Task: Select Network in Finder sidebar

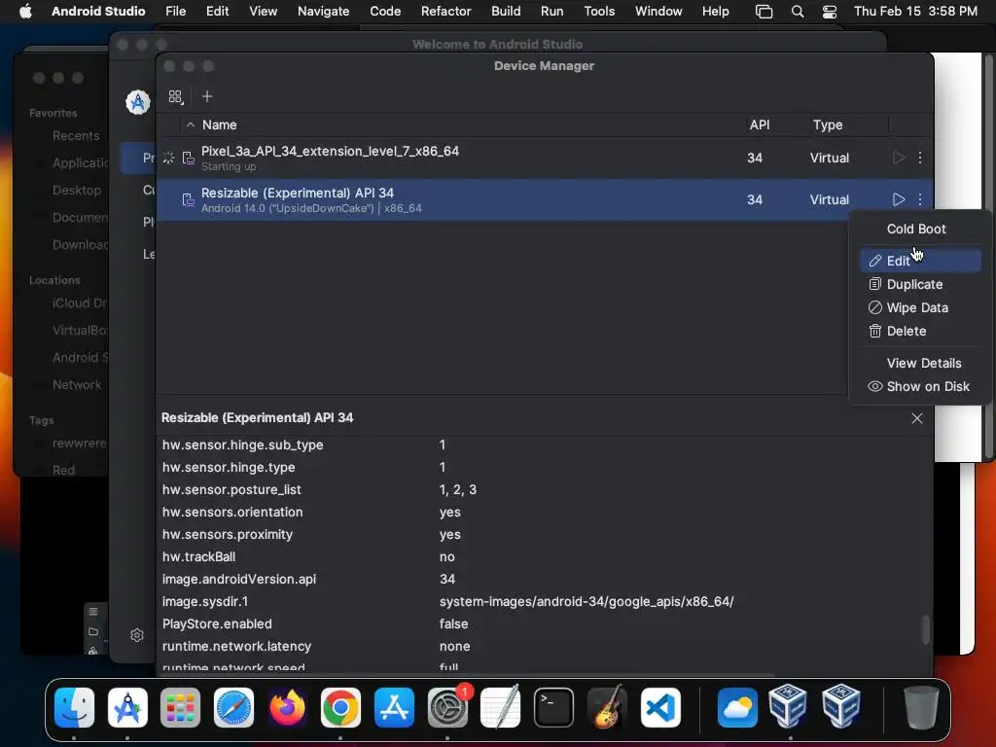Action: click(x=76, y=385)
